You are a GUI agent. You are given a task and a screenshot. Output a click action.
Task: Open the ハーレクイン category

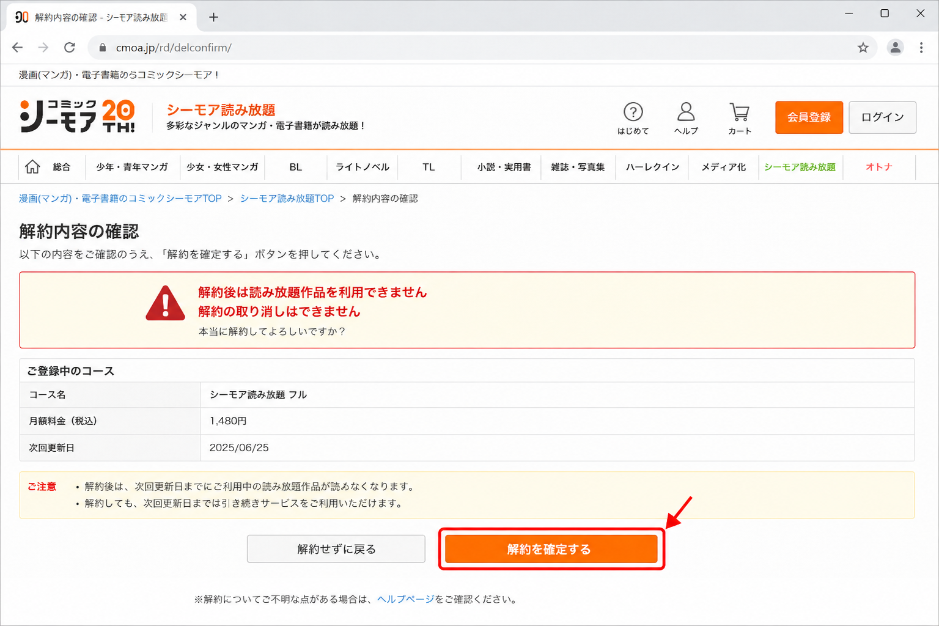pyautogui.click(x=652, y=167)
